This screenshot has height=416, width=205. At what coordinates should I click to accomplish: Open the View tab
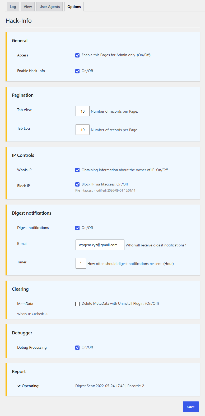point(28,7)
